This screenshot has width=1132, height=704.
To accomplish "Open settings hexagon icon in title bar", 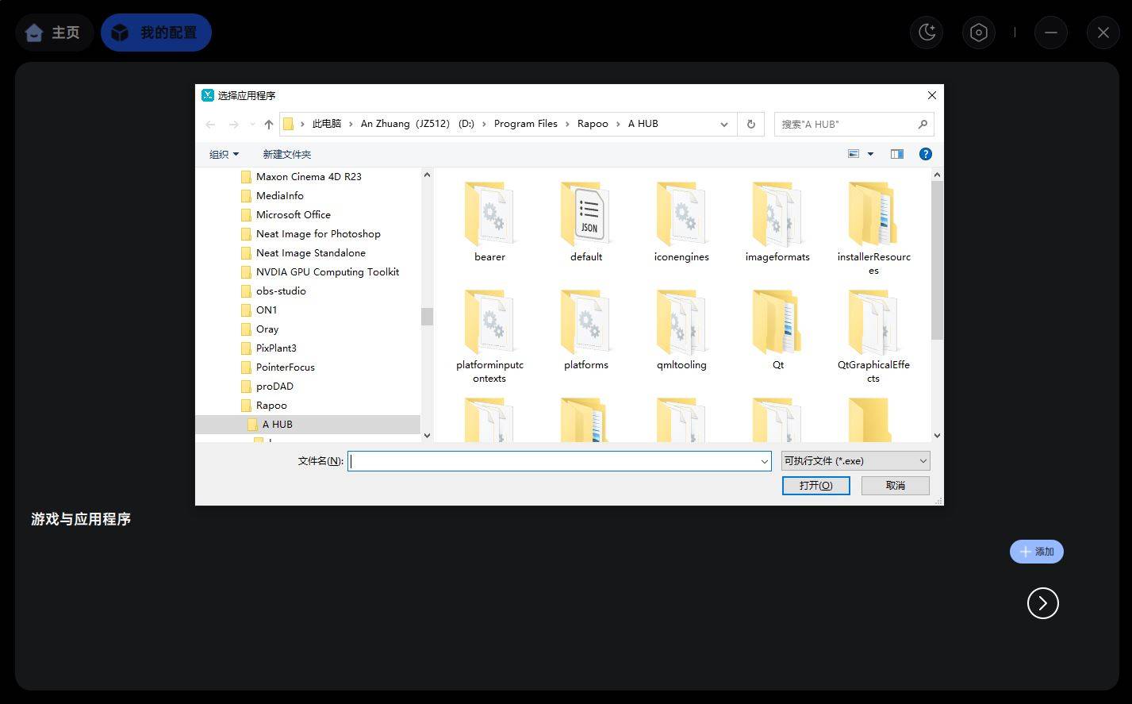I will click(x=979, y=33).
